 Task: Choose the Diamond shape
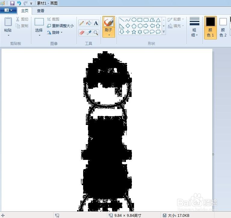128,26
